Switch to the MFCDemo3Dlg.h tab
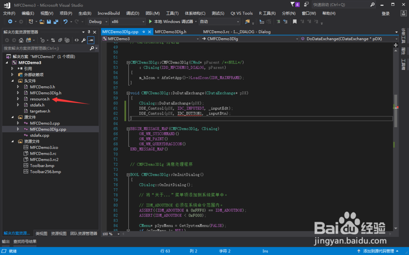 point(171,32)
